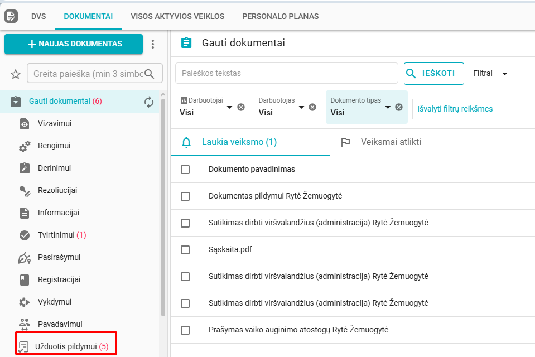535x357 pixels.
Task: Select checkbox for Dokumentas pildymui row
Action: 185,196
